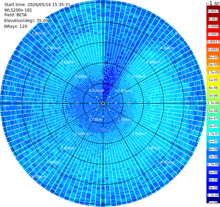
Task: Click the 1.7e-09 dark blue colorbar tick
Action: click(213, 195)
